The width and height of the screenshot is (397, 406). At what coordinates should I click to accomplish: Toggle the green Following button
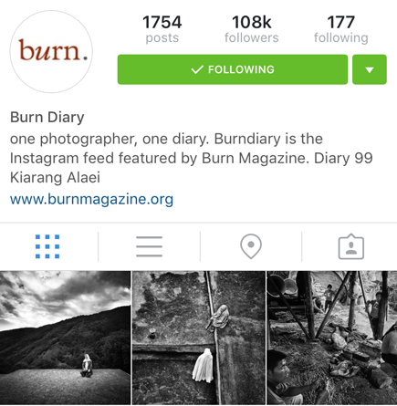click(233, 69)
